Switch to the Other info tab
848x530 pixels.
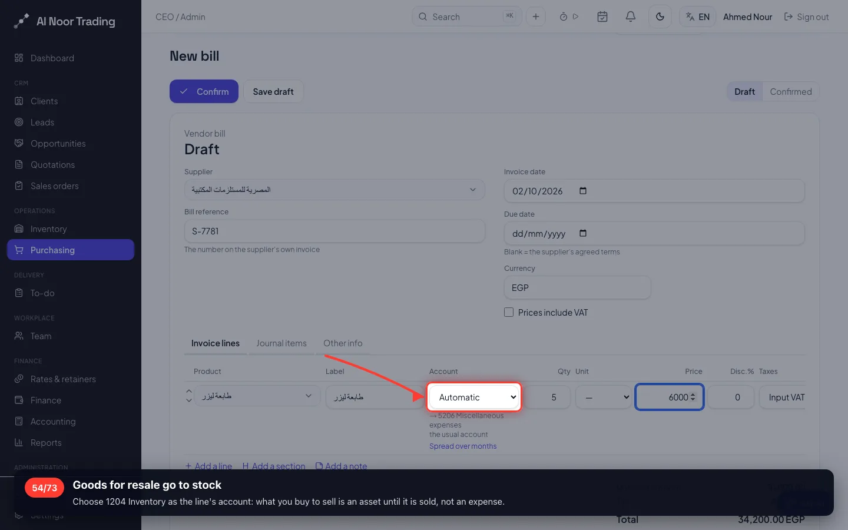tap(343, 343)
